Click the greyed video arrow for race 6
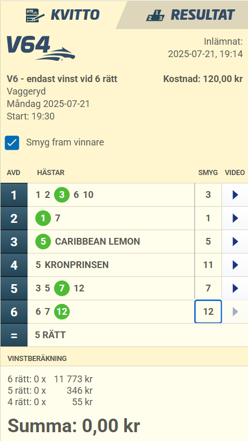The width and height of the screenshot is (248, 441). [236, 312]
